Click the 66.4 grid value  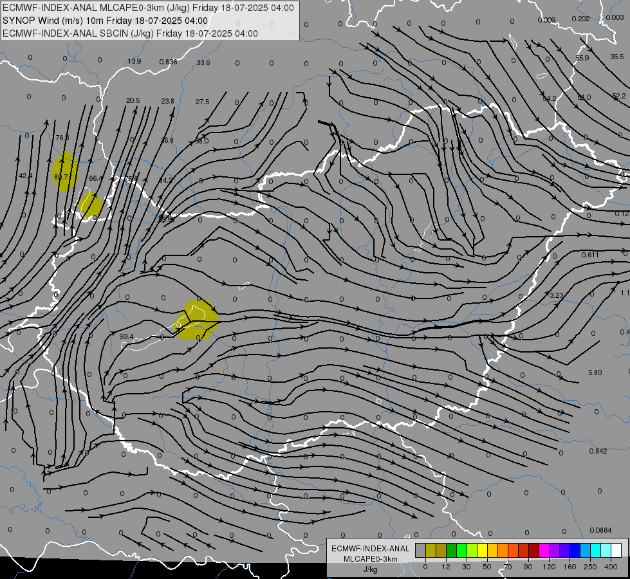[x=96, y=178]
